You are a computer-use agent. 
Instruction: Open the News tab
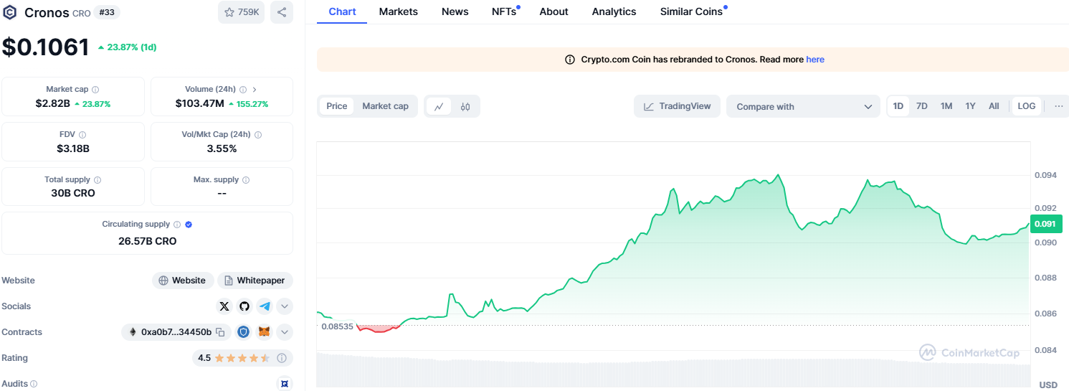455,11
